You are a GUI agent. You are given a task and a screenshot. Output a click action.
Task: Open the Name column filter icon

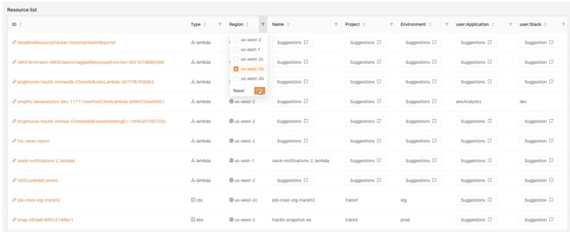pyautogui.click(x=336, y=25)
